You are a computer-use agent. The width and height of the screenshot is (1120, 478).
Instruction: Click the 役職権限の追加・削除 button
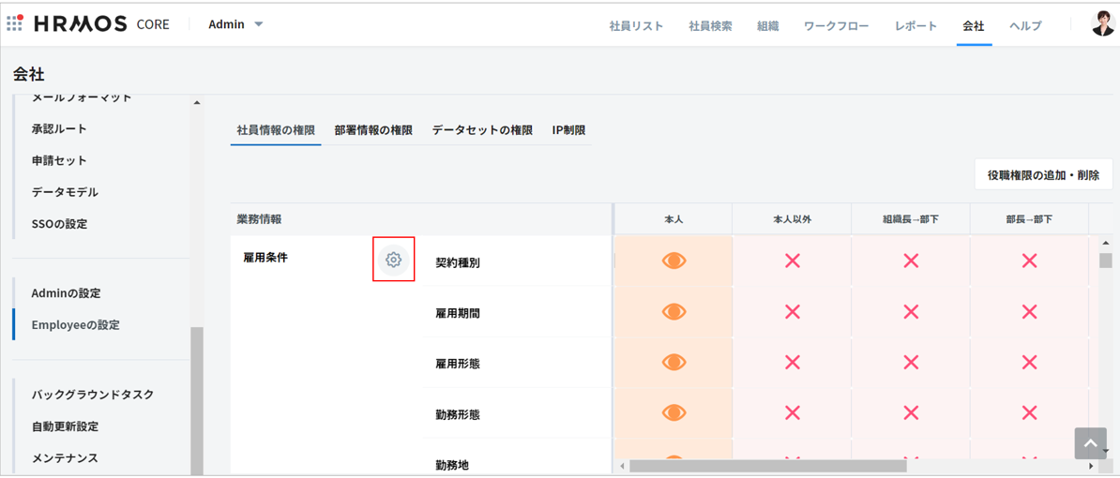[1043, 175]
